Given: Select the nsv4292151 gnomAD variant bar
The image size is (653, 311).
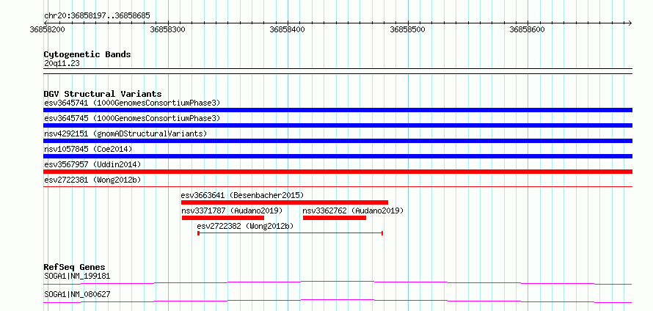Looking at the screenshot, I should [x=338, y=141].
